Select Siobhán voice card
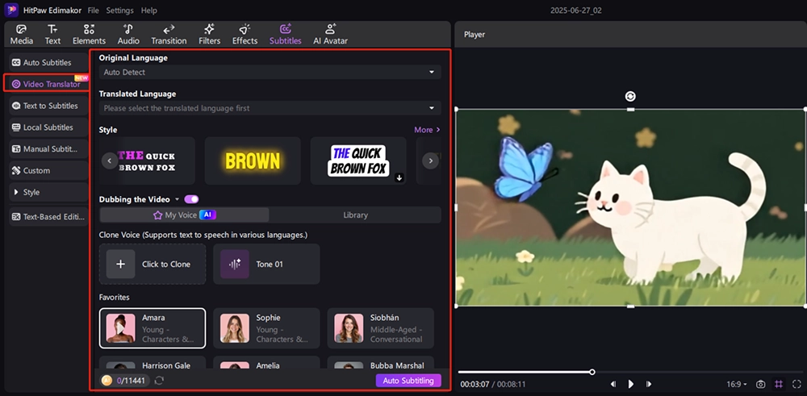This screenshot has height=396, width=807. point(380,328)
